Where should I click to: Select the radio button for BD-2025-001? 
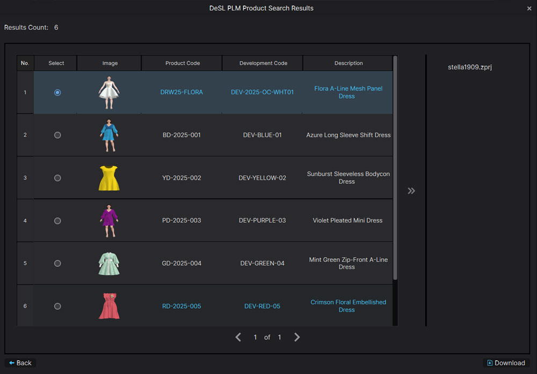pyautogui.click(x=57, y=135)
